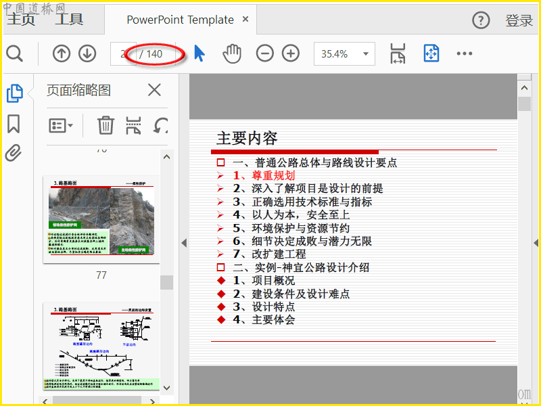Activate the hand pan tool
Screen dimensions: 541x406
click(x=232, y=53)
